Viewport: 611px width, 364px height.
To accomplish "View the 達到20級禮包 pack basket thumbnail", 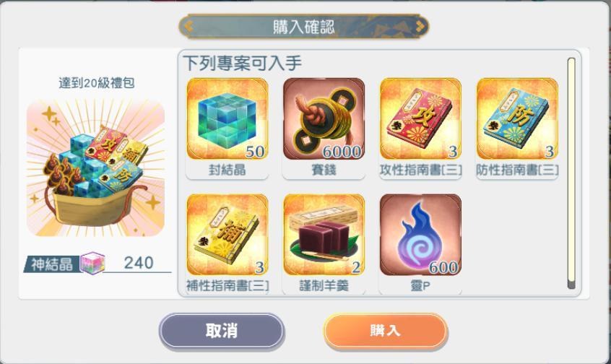I will pos(95,168).
